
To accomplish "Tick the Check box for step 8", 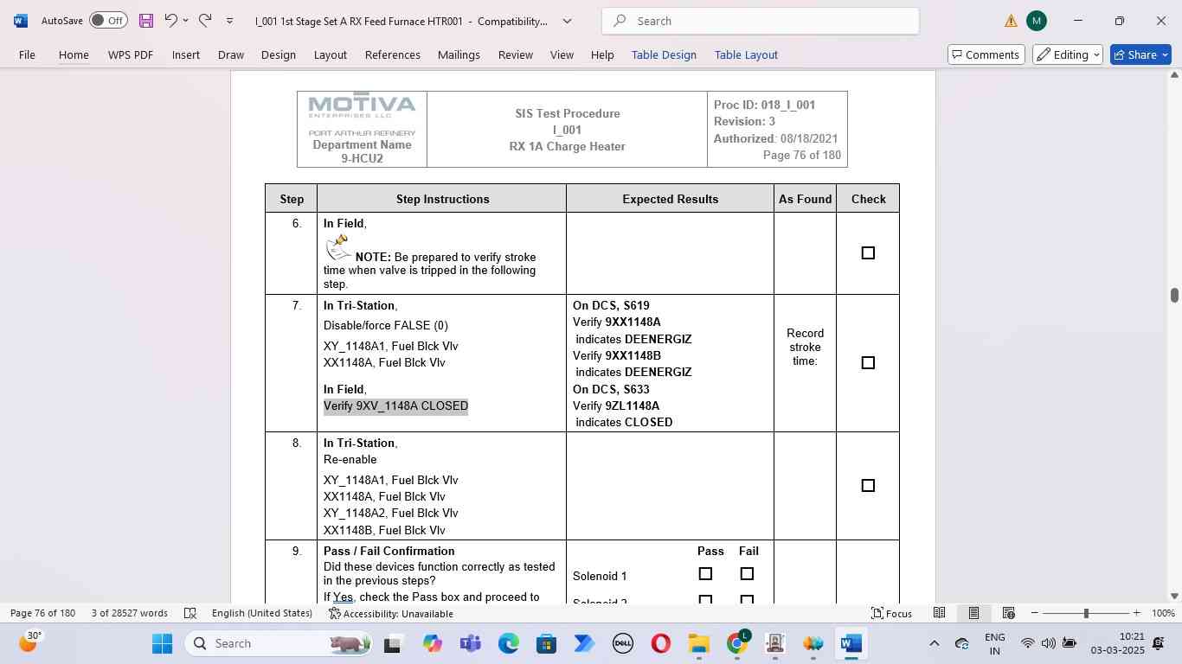I will [868, 486].
